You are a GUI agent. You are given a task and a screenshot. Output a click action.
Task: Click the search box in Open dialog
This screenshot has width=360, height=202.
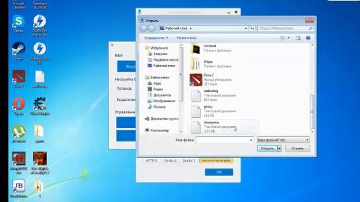coord(286,29)
